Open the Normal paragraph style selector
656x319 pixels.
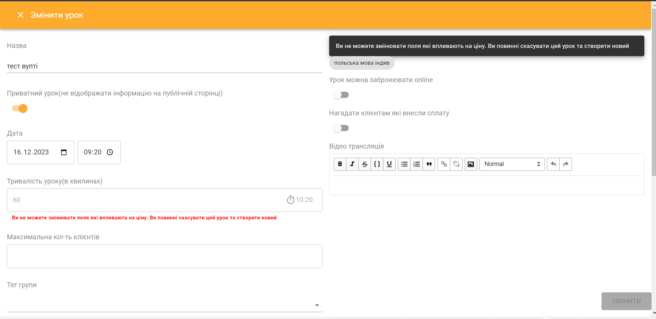point(511,164)
